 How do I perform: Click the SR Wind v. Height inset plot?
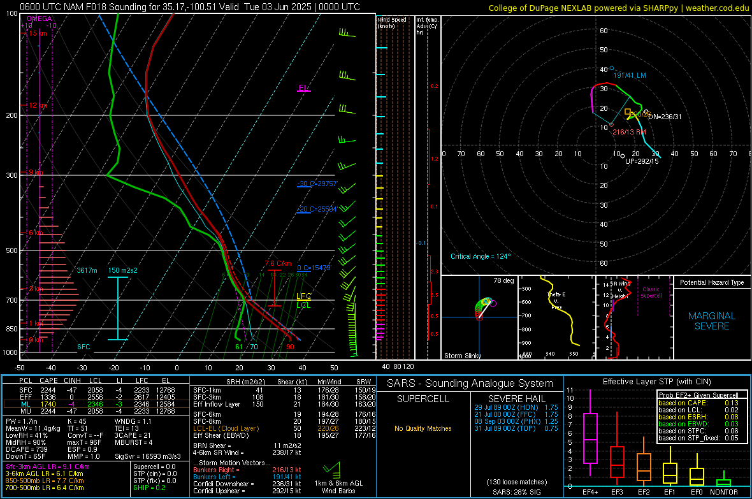point(633,317)
